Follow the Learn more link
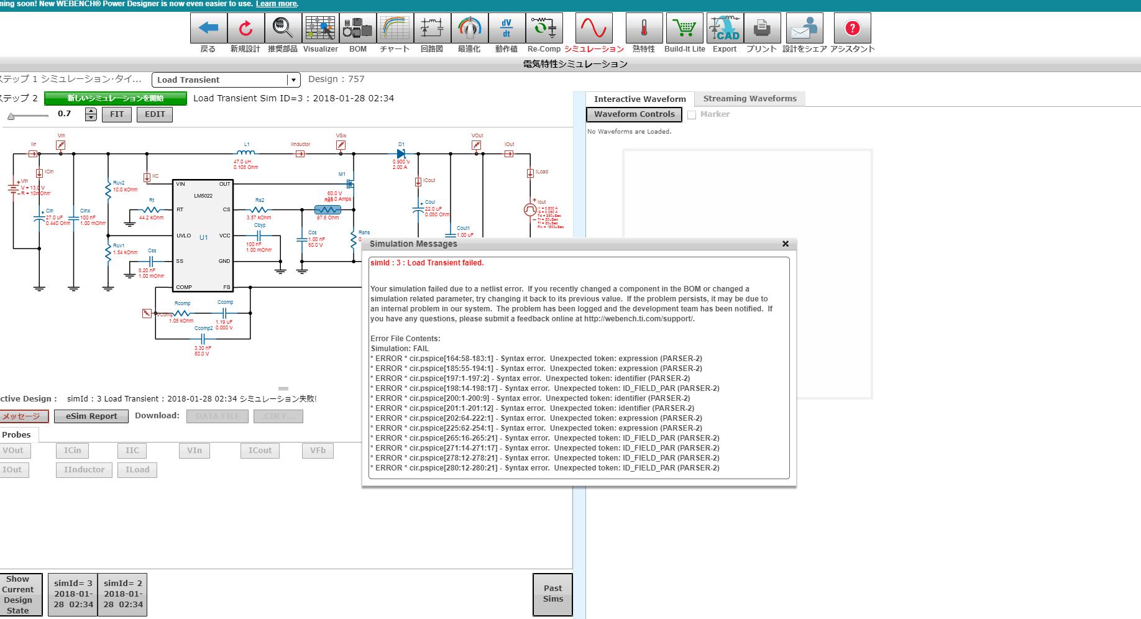 click(277, 4)
